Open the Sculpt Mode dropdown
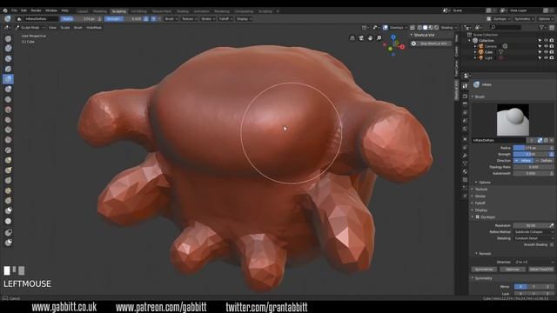The height and width of the screenshot is (313, 557). pos(30,28)
